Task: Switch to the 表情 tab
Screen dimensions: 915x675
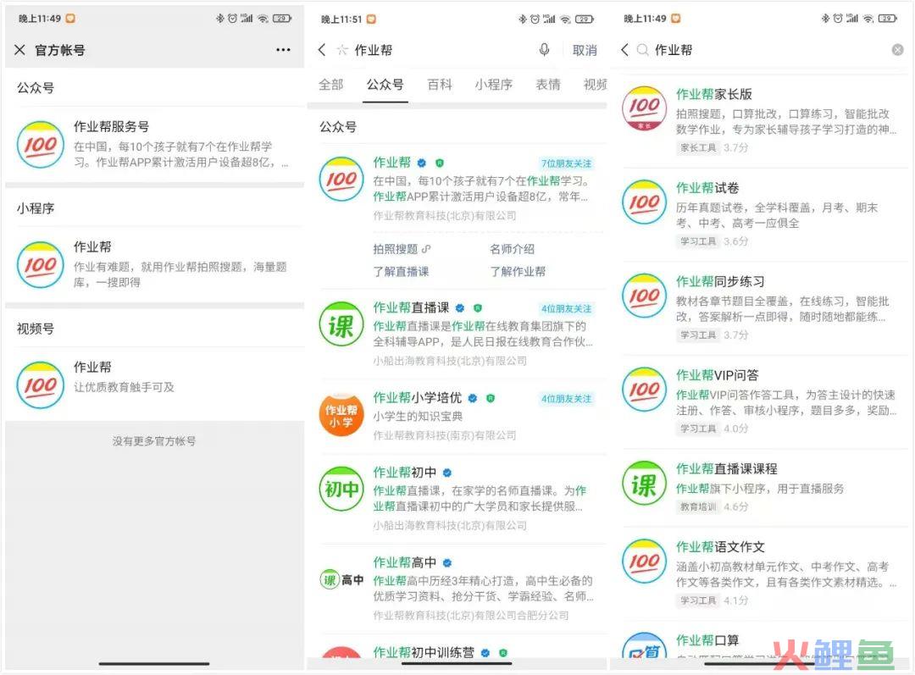Action: point(548,85)
